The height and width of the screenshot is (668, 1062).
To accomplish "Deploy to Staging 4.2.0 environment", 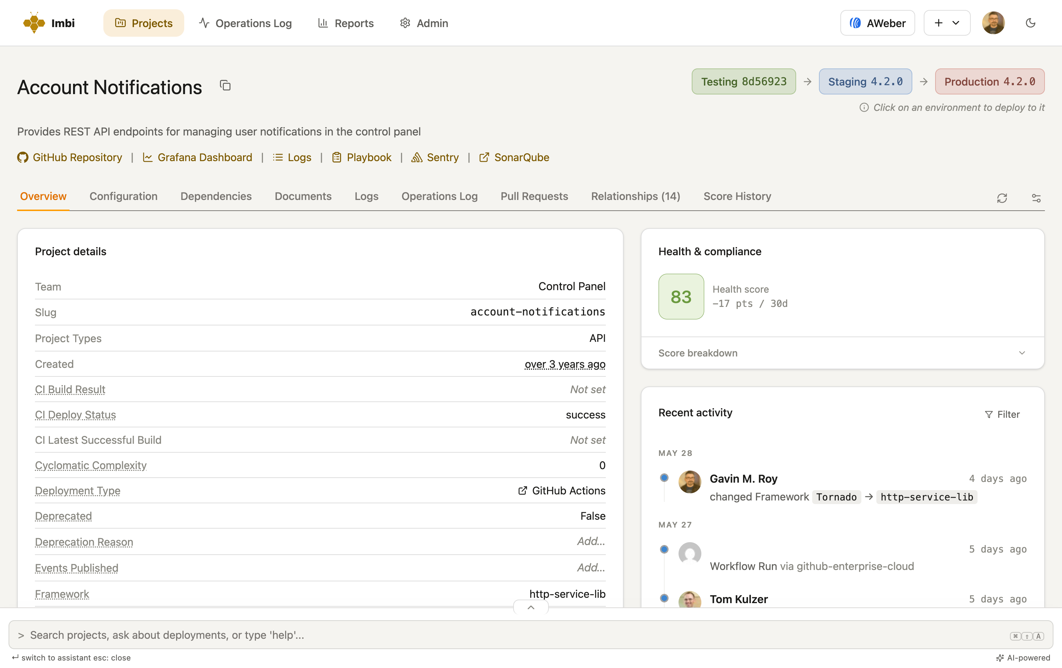I will pos(865,82).
